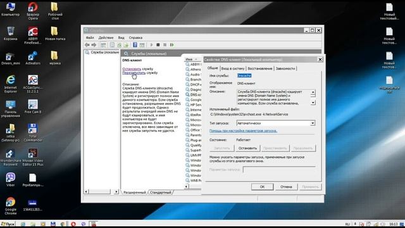
Task: Select the Movavi Video Editor desktop icon
Action: point(33,157)
